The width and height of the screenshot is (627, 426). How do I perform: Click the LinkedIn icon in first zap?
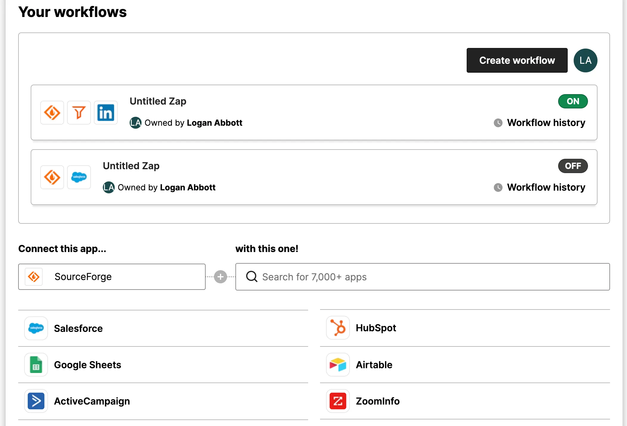pyautogui.click(x=106, y=113)
